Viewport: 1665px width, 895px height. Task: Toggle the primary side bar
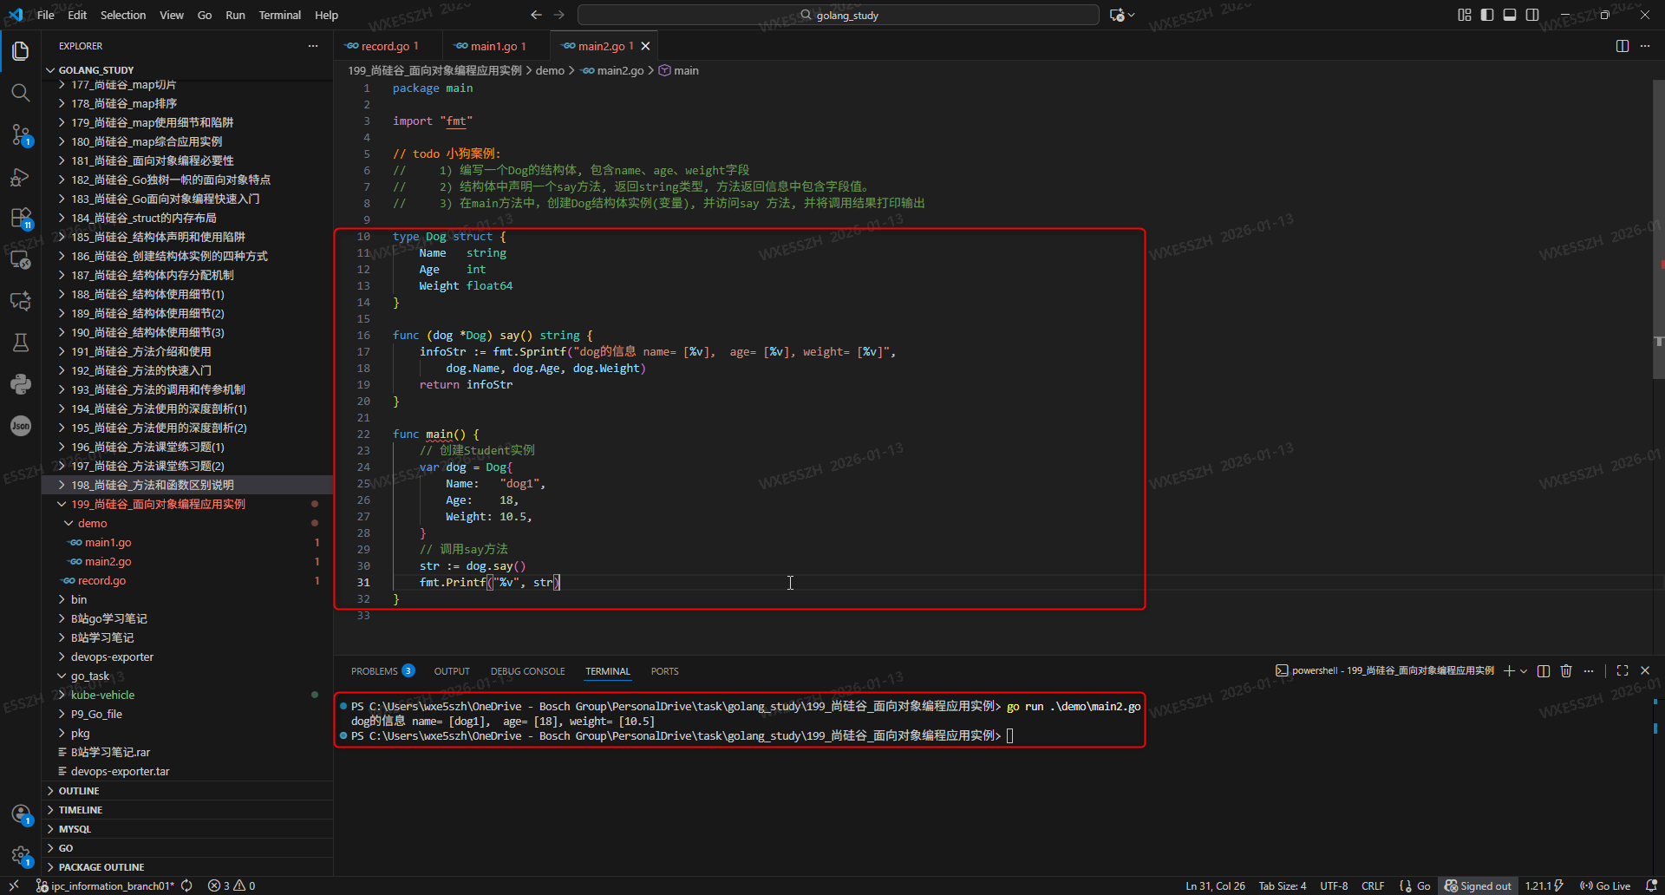(1487, 15)
